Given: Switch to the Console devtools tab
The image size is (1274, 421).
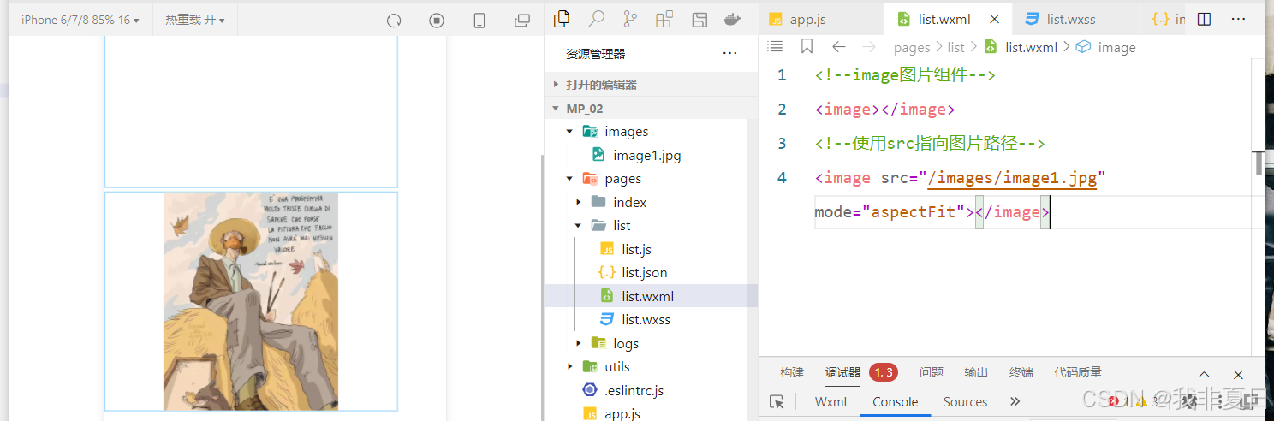Looking at the screenshot, I should coord(896,402).
